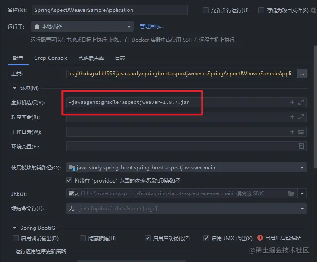This screenshot has height=262, width=317.
Task: Click the main class input field
Action: coord(180,74)
